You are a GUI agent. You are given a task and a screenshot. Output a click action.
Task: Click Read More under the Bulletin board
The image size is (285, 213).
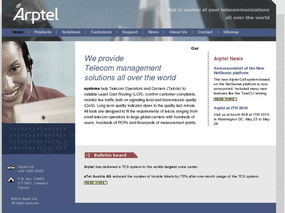click(96, 183)
